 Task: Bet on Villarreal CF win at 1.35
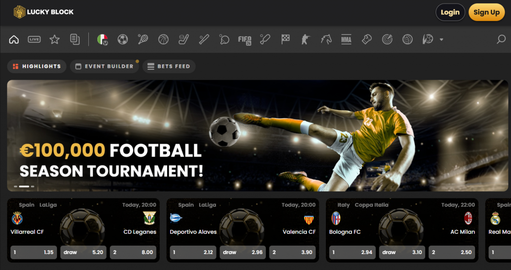33,253
